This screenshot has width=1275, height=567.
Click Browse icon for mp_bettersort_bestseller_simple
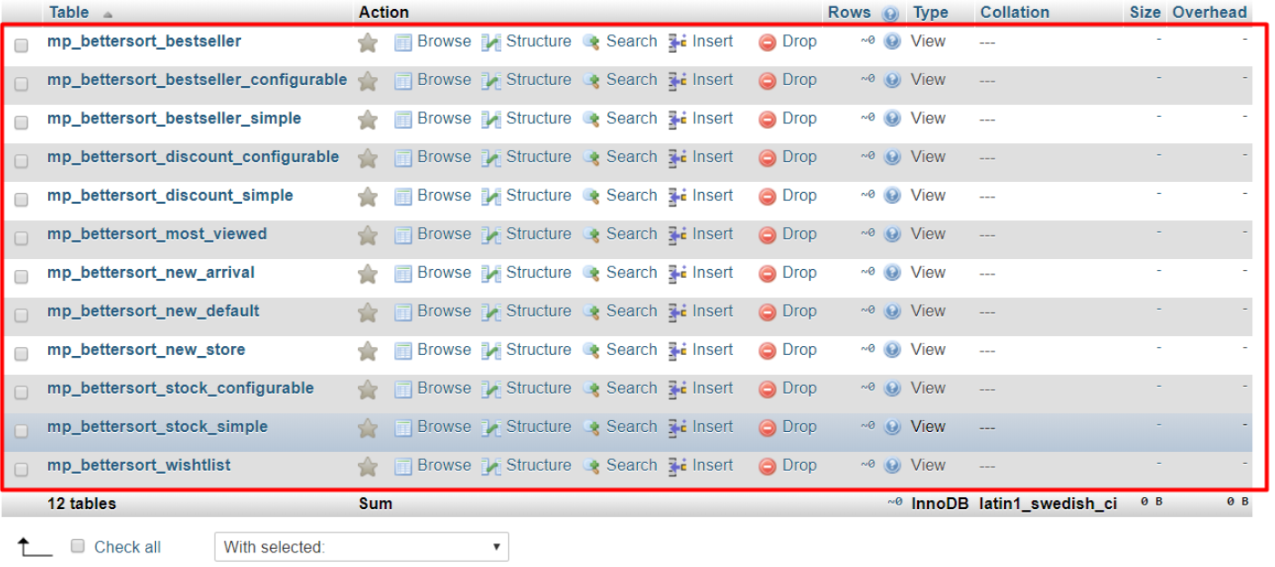coord(403,120)
